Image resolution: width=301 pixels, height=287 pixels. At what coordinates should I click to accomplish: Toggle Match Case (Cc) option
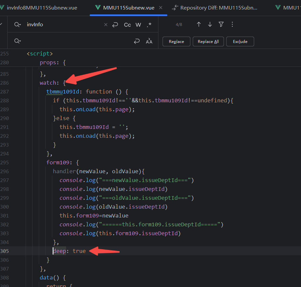pyautogui.click(x=127, y=25)
